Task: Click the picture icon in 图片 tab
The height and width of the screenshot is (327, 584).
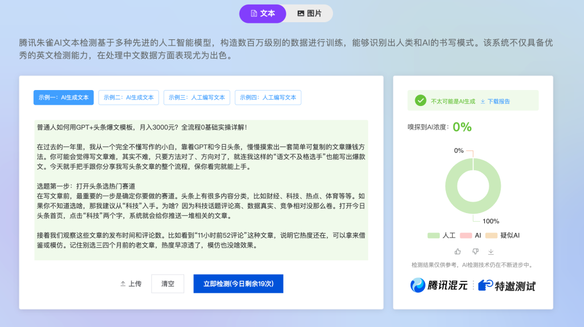Action: (x=301, y=14)
